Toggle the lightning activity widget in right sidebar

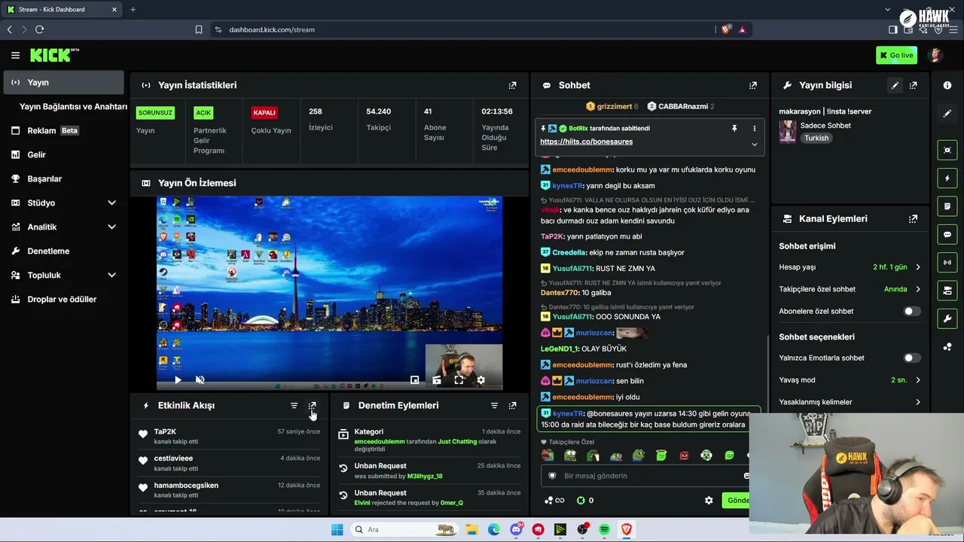point(947,178)
